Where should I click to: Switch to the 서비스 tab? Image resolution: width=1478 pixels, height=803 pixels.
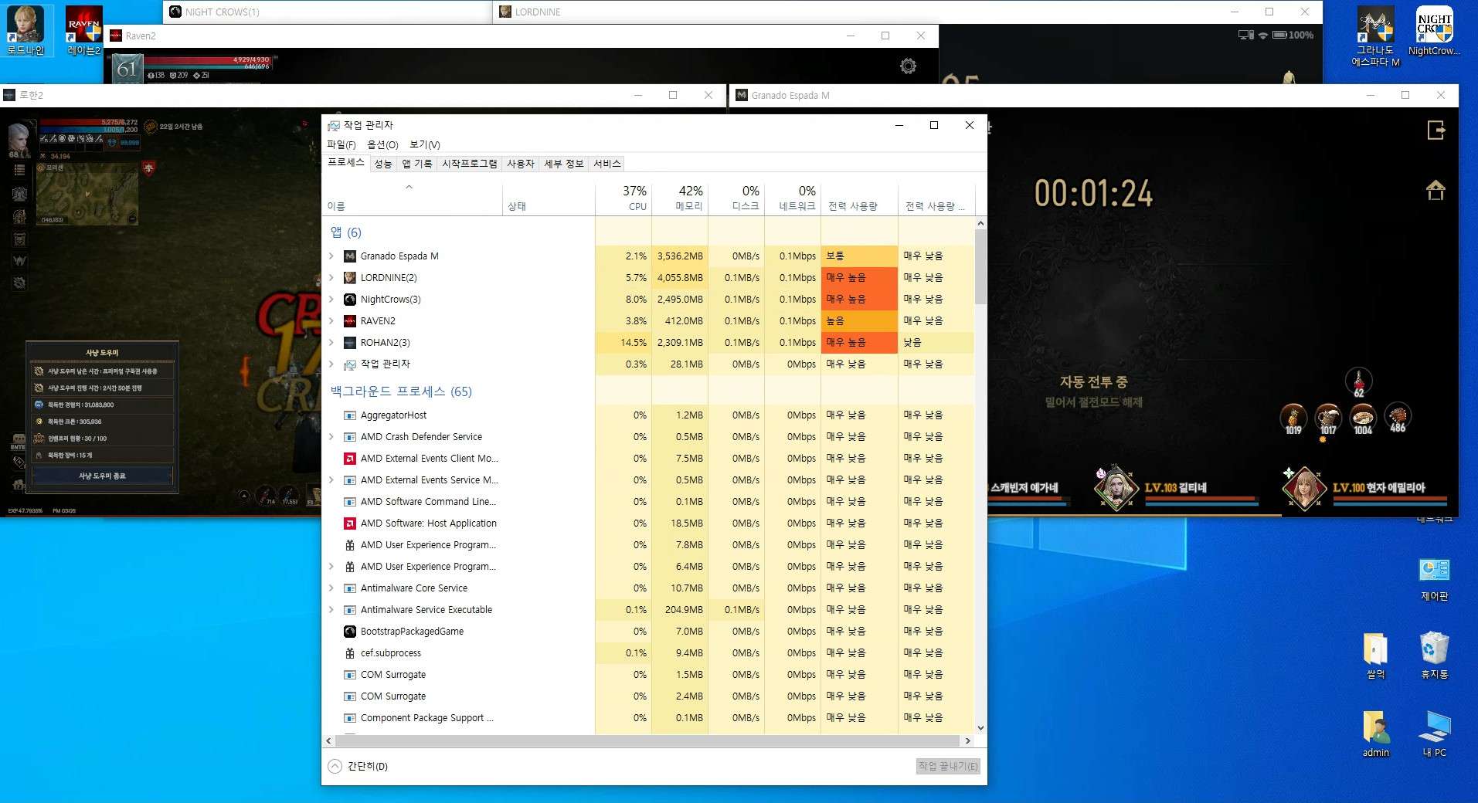coord(607,164)
